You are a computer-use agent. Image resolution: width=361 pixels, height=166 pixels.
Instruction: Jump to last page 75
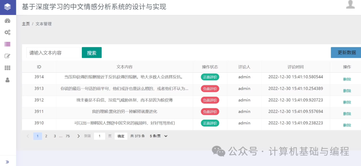pos(68,136)
